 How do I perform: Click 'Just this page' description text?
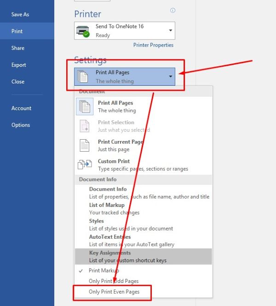tap(114, 149)
